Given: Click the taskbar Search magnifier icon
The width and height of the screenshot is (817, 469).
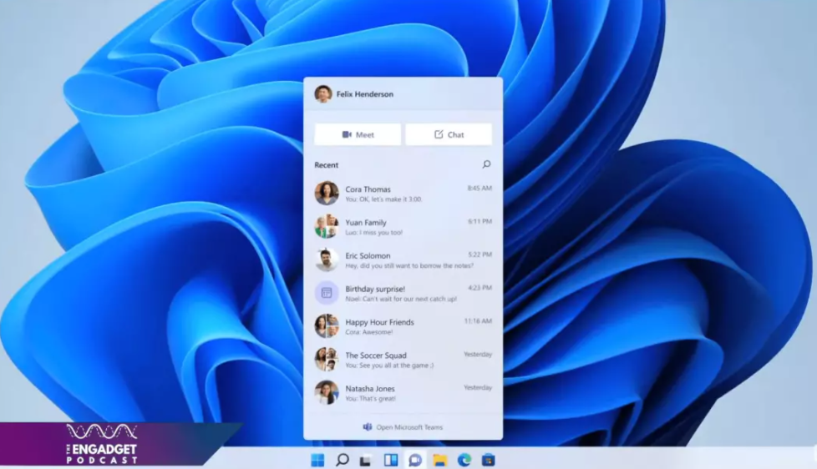Looking at the screenshot, I should click(342, 460).
